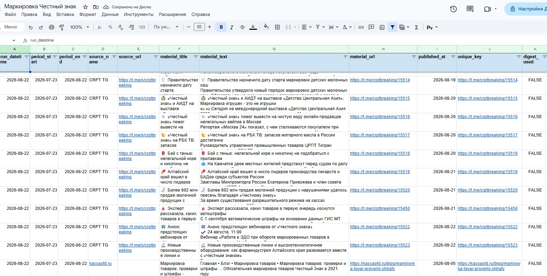Open the 123 number format menu

[x=142, y=27]
